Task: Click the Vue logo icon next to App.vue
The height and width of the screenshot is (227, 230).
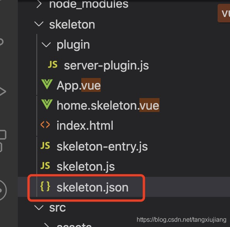Action: click(47, 84)
